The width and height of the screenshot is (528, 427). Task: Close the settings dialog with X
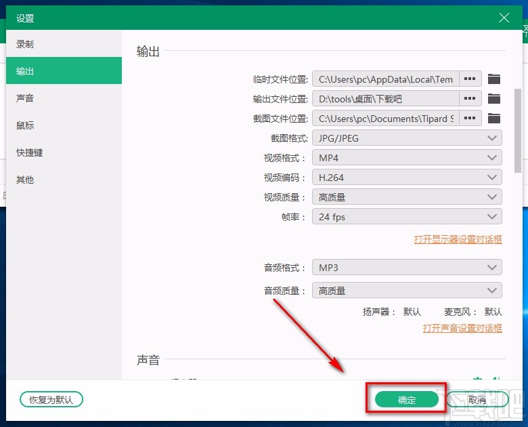coord(504,18)
